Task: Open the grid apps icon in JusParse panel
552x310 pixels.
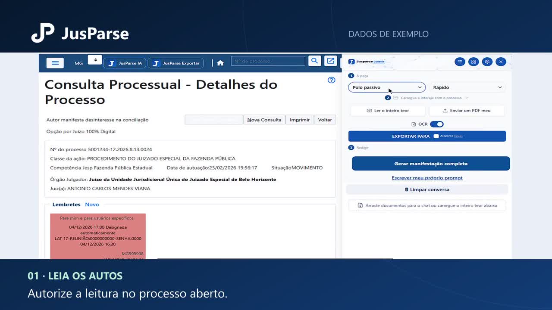Action: tap(474, 62)
